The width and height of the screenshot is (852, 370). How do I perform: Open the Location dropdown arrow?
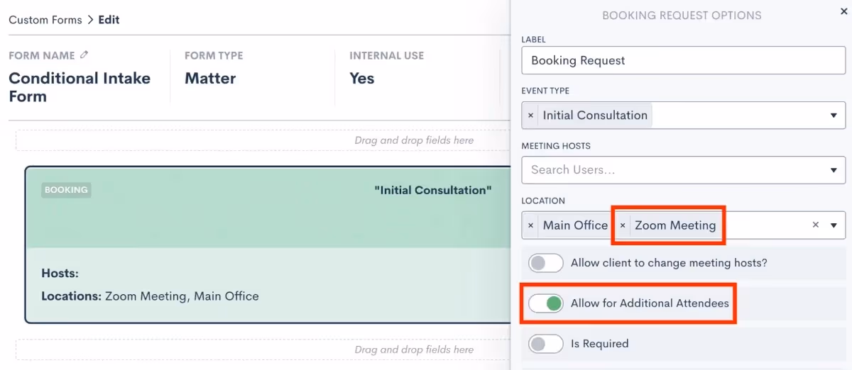click(834, 225)
